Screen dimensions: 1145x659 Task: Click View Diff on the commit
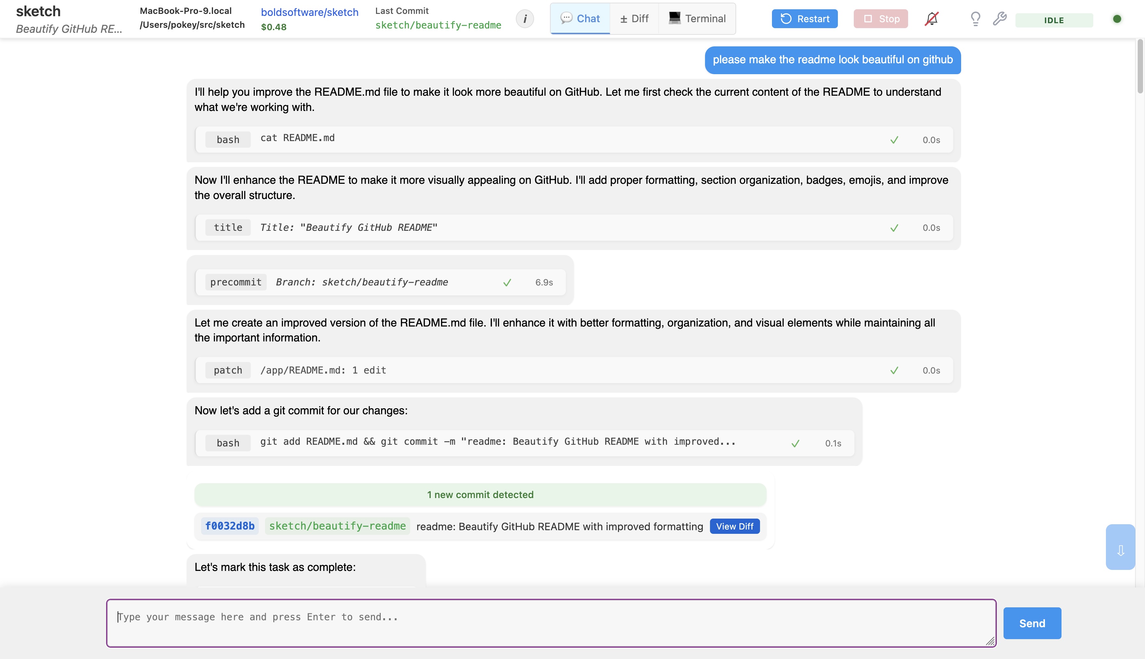(735, 527)
